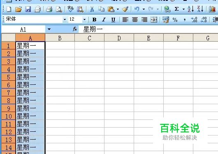218x154 pixels.
Task: Select row 10 header
Action: [x=8, y=116]
